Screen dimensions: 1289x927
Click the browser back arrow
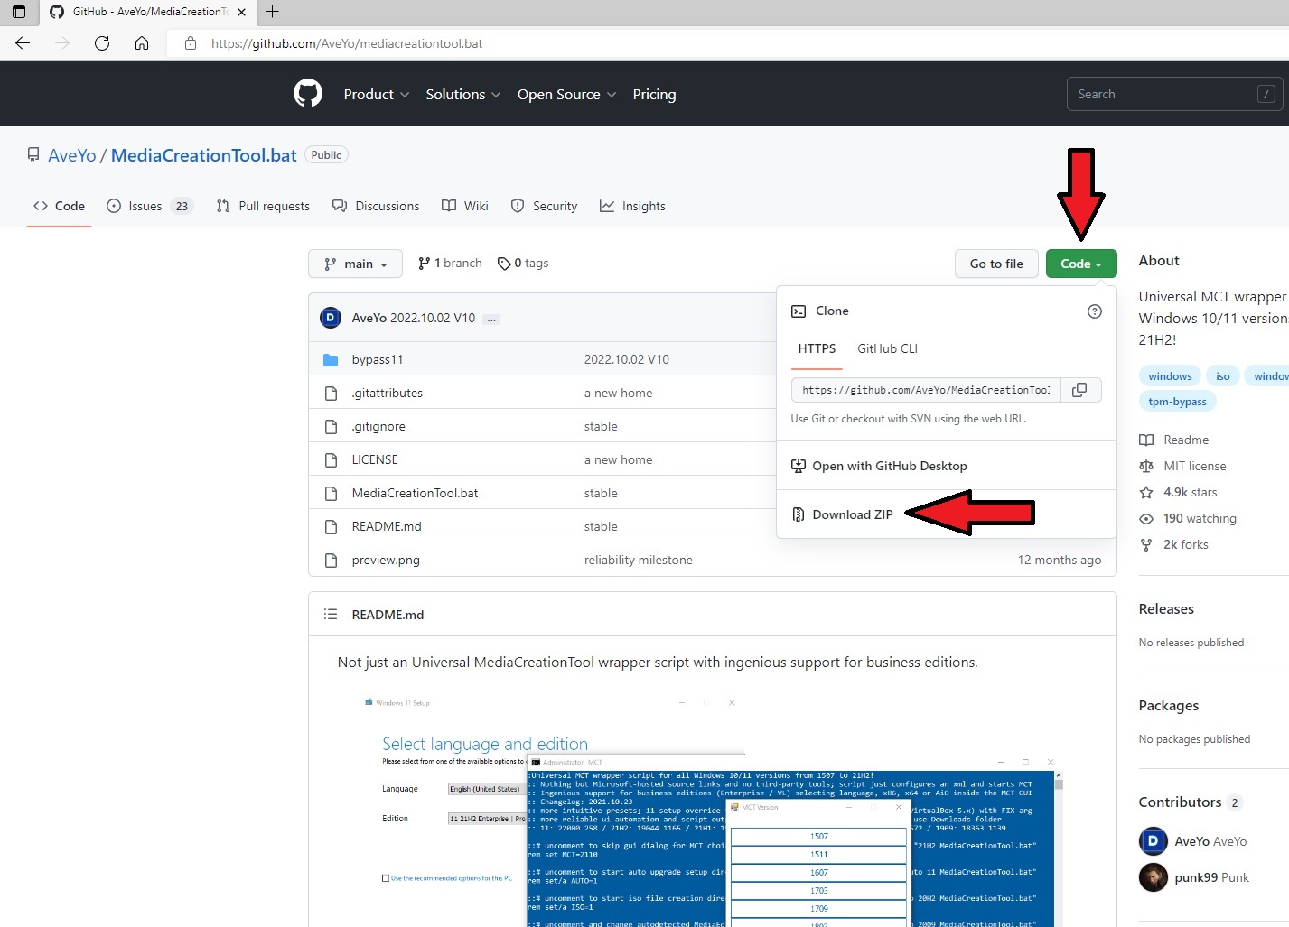coord(23,43)
